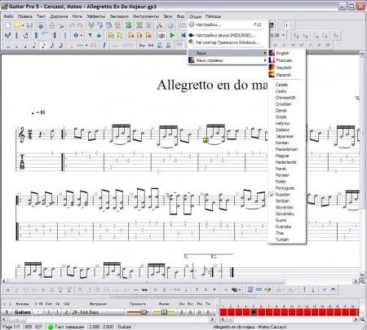Image resolution: width=367 pixels, height=330 pixels.
Task: Open the Правка menu
Action: coord(25,16)
